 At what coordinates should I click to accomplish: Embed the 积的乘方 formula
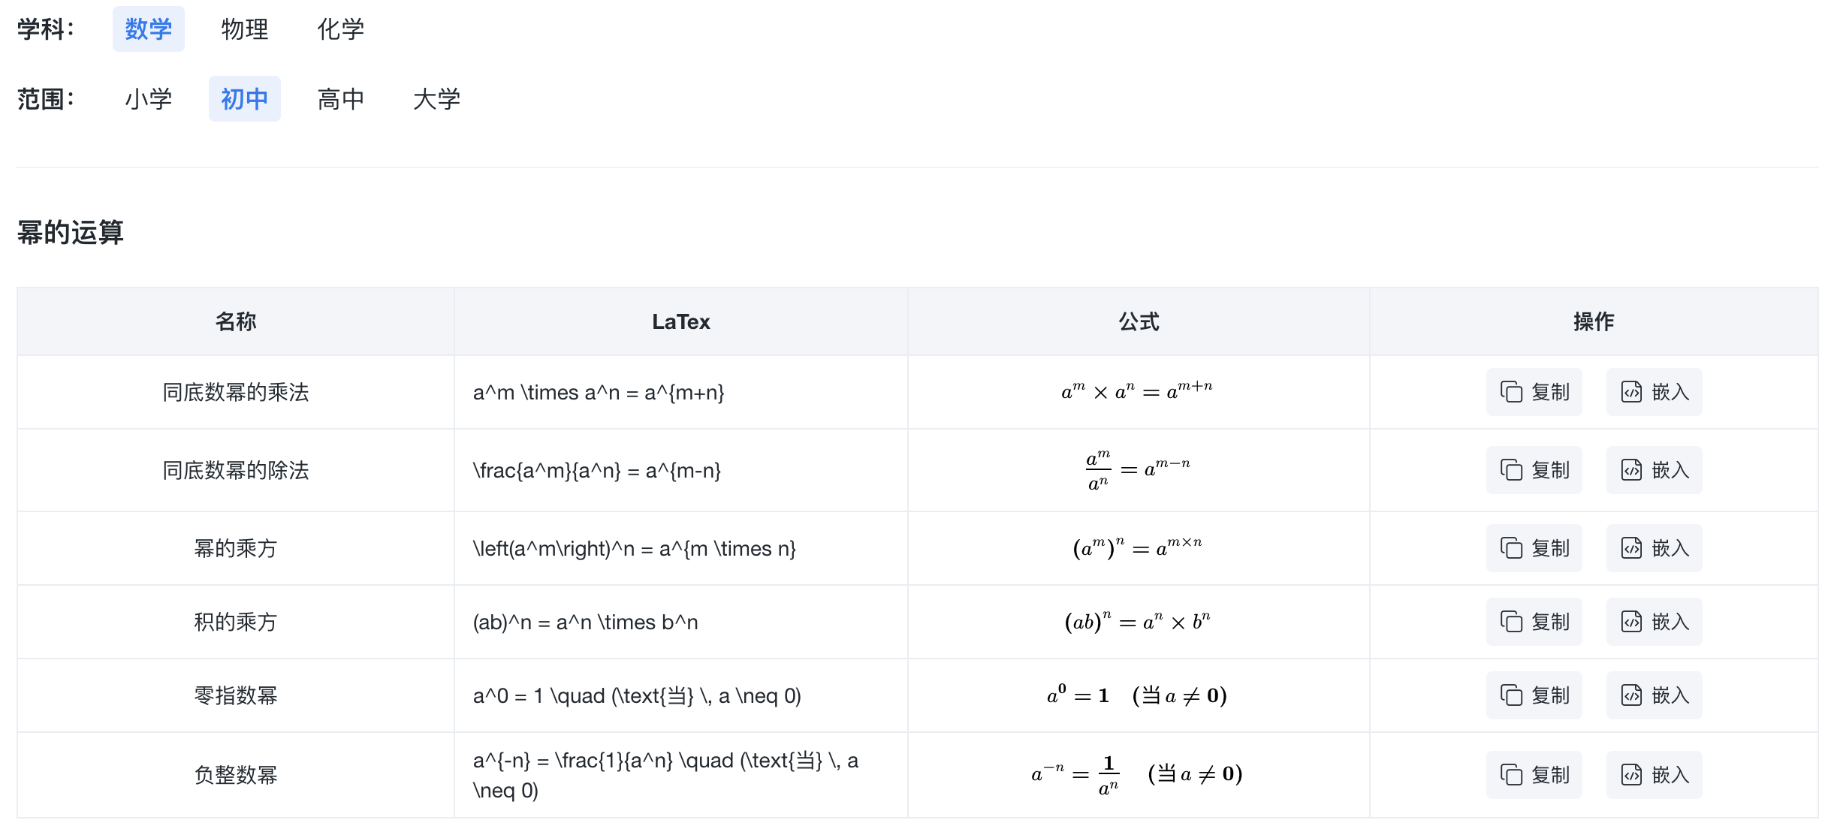pyautogui.click(x=1654, y=622)
